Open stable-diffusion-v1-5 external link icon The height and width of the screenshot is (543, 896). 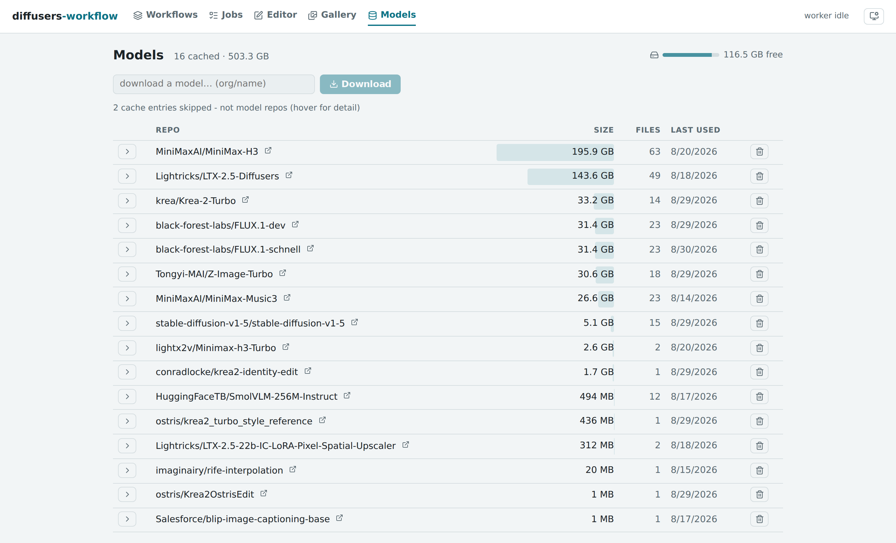tap(355, 322)
